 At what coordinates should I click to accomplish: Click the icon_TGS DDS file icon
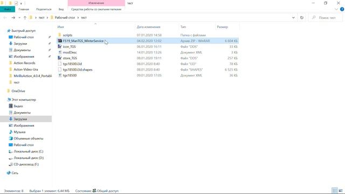(59, 46)
